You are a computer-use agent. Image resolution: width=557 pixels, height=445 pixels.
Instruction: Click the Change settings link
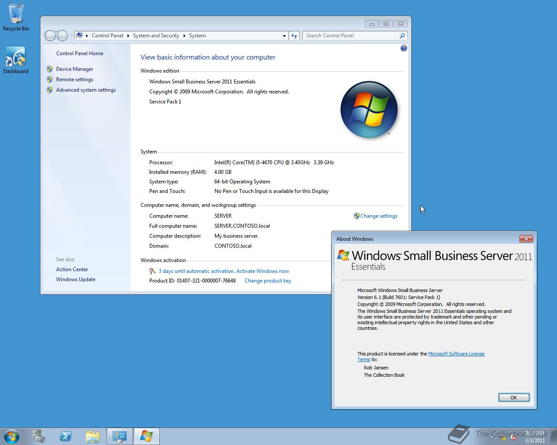[379, 216]
